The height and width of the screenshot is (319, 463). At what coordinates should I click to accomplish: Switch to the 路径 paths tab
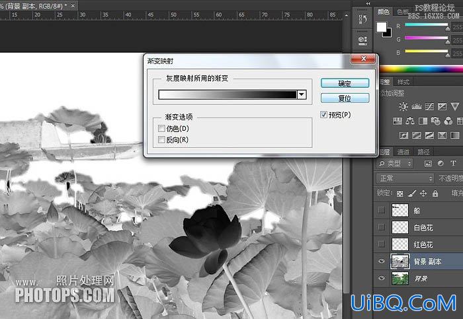click(x=423, y=152)
